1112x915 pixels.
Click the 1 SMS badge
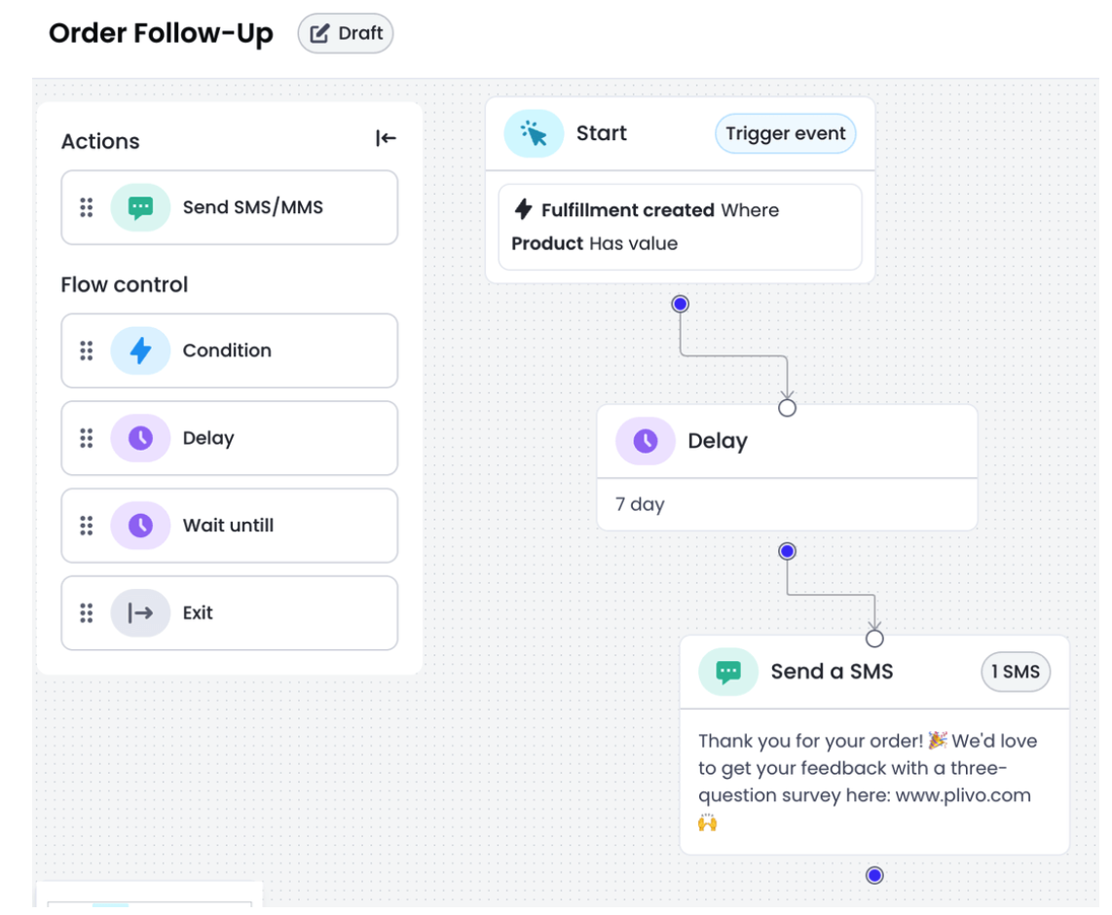click(x=1015, y=672)
